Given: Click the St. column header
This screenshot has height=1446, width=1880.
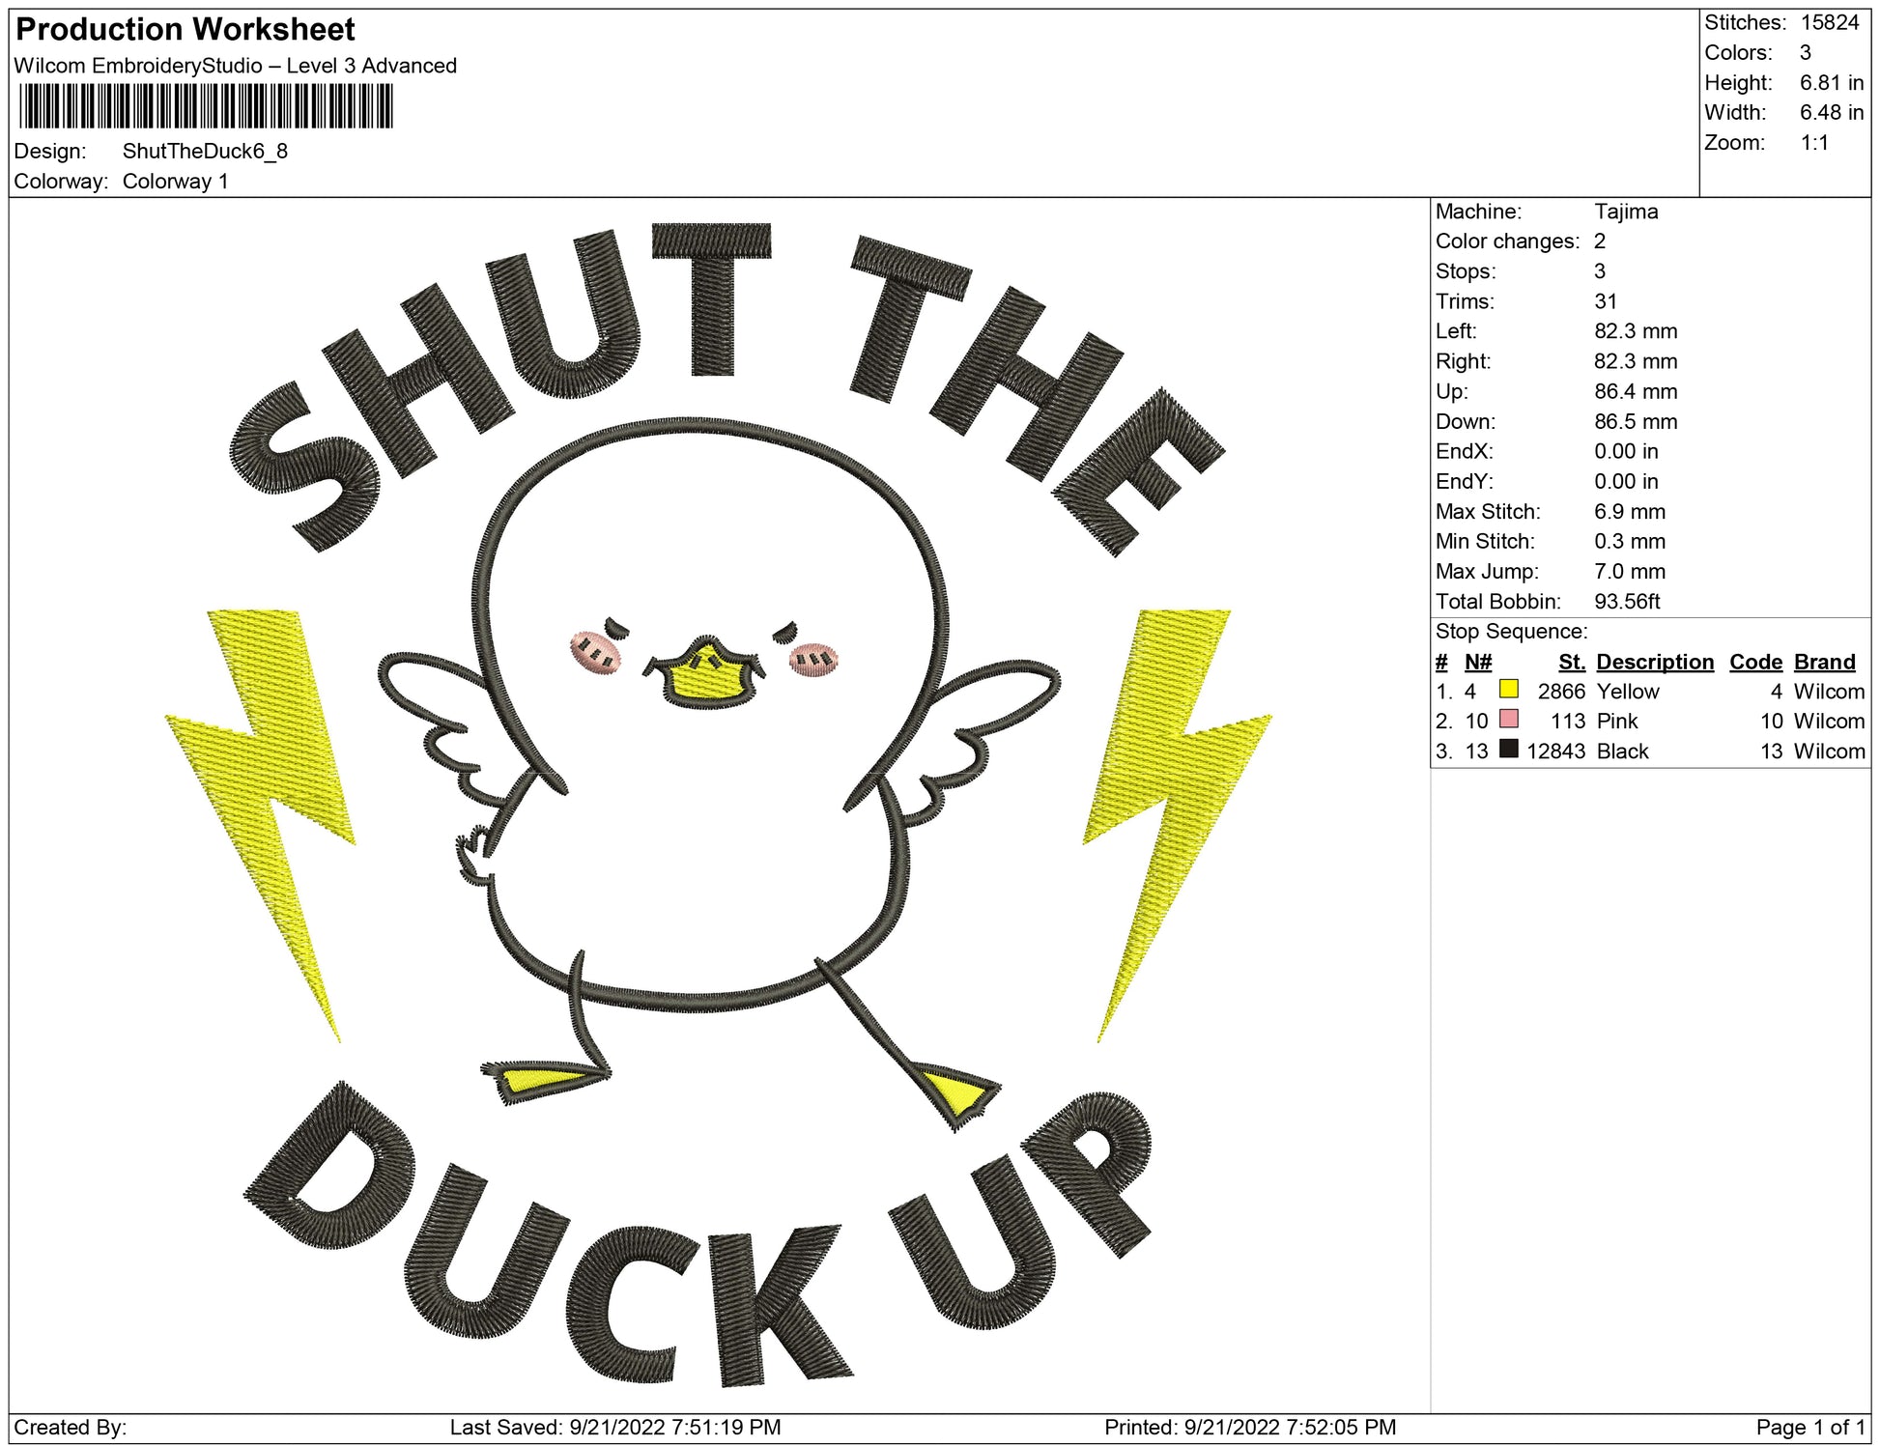Looking at the screenshot, I should tap(1571, 662).
